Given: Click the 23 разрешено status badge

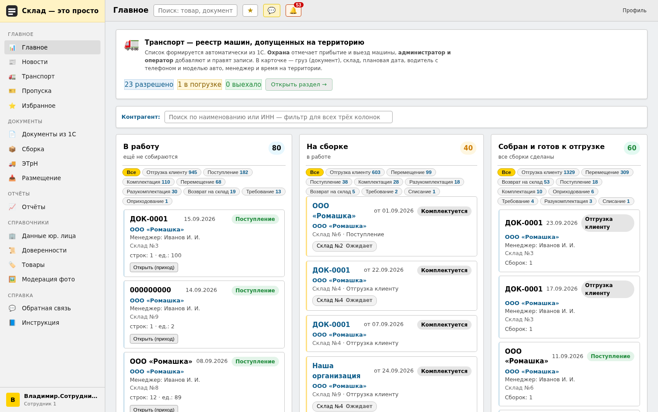Looking at the screenshot, I should coord(149,85).
